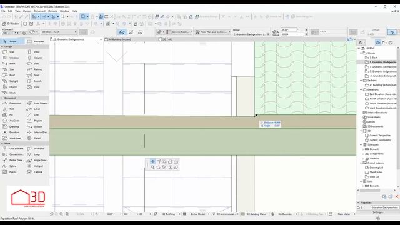
Task: Collapse the Schedules folder in navigator
Action: click(x=361, y=144)
